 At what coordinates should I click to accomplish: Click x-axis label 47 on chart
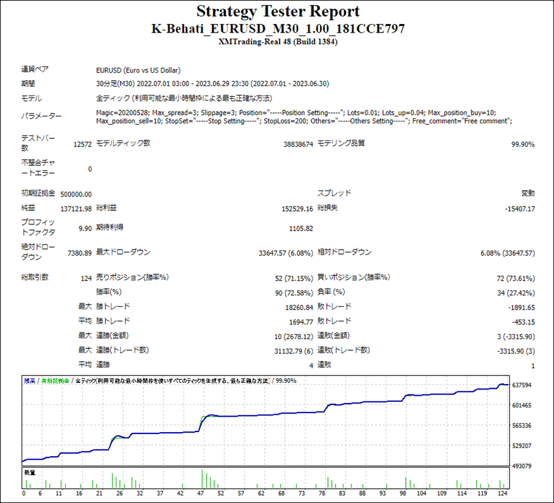click(x=201, y=493)
